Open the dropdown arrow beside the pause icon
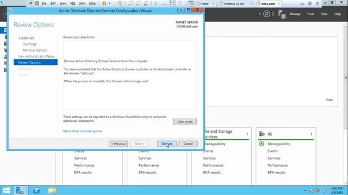Image resolution: width=348 pixels, height=195 pixels. click(110, 3)
